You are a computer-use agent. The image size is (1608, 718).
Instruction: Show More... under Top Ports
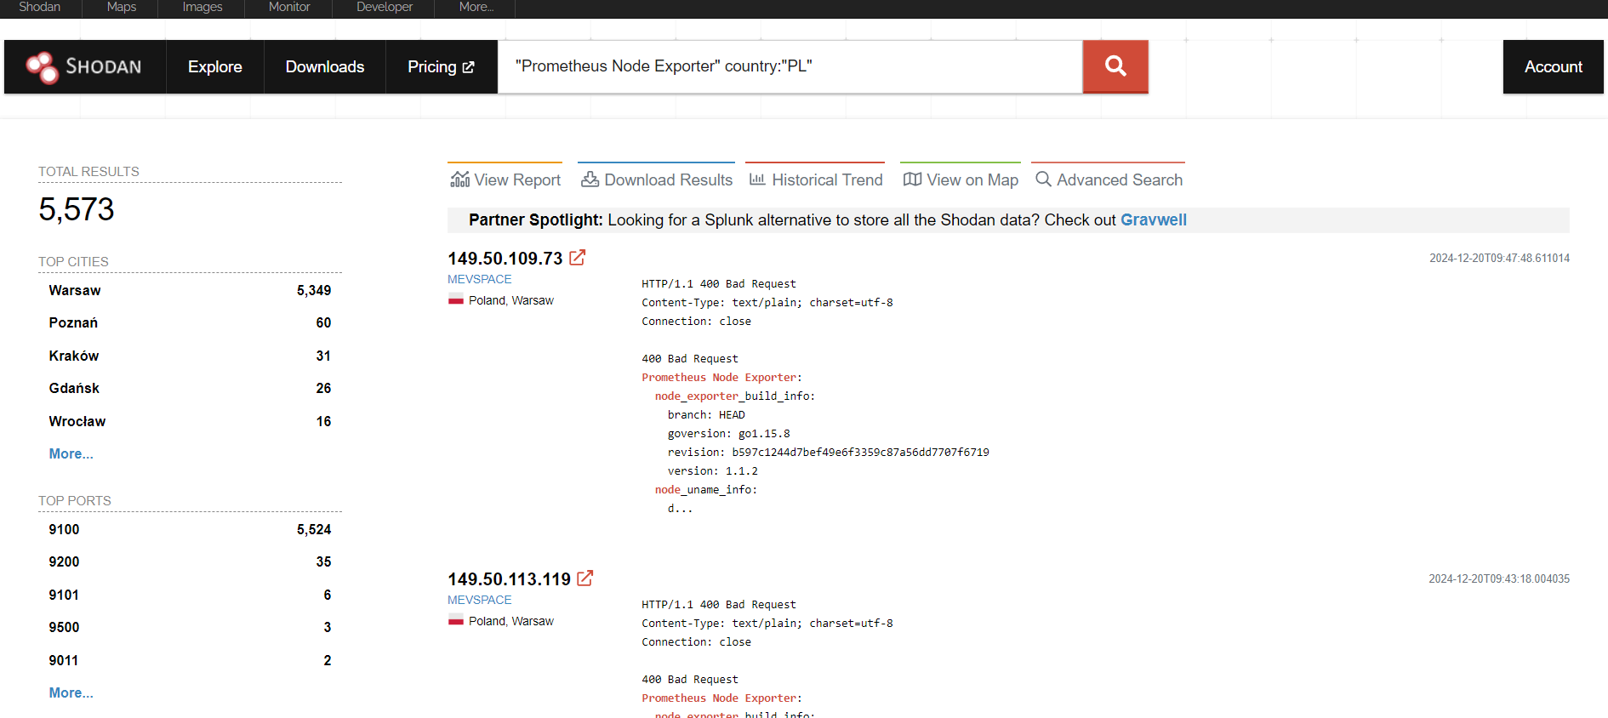pyautogui.click(x=71, y=692)
